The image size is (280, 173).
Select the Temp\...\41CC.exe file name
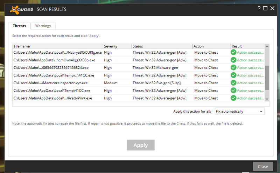tap(54, 75)
